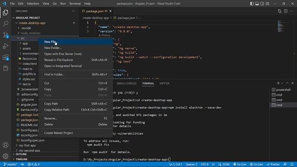Viewport: 297px width, 167px height.
Task: Click the master branch status item
Action: pyautogui.click(x=10, y=164)
